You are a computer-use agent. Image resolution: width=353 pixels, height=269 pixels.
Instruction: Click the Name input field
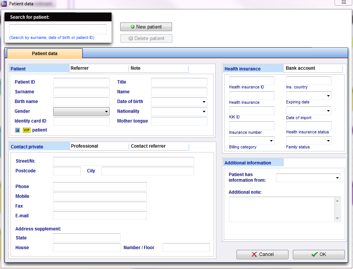(179, 92)
